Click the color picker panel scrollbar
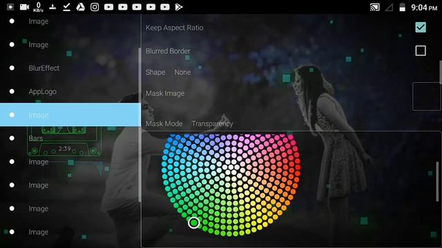 pos(437,181)
